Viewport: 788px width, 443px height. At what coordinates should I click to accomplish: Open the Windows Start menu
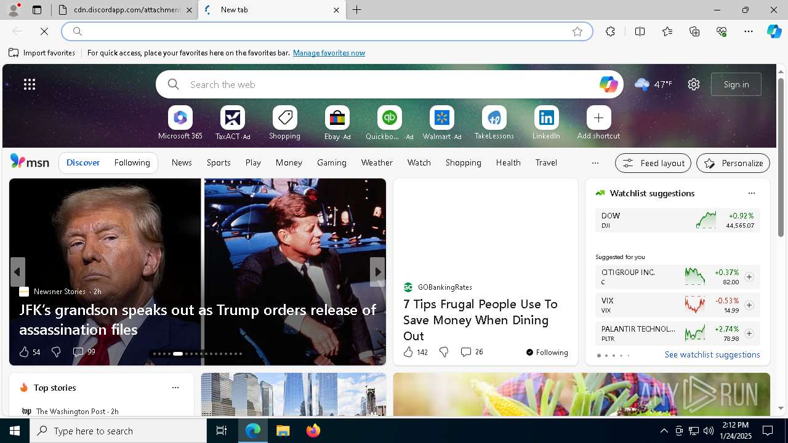point(15,431)
